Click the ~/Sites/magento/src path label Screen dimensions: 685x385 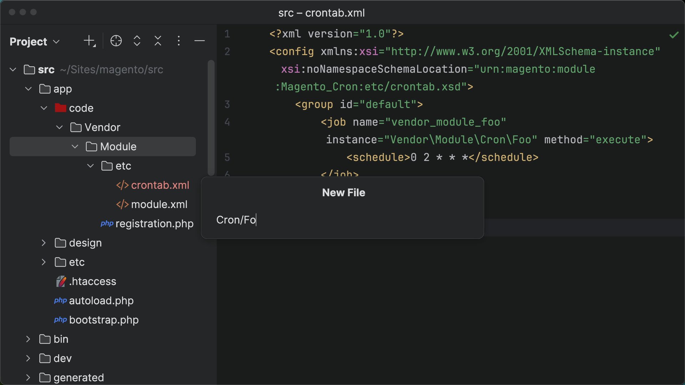[112, 70]
